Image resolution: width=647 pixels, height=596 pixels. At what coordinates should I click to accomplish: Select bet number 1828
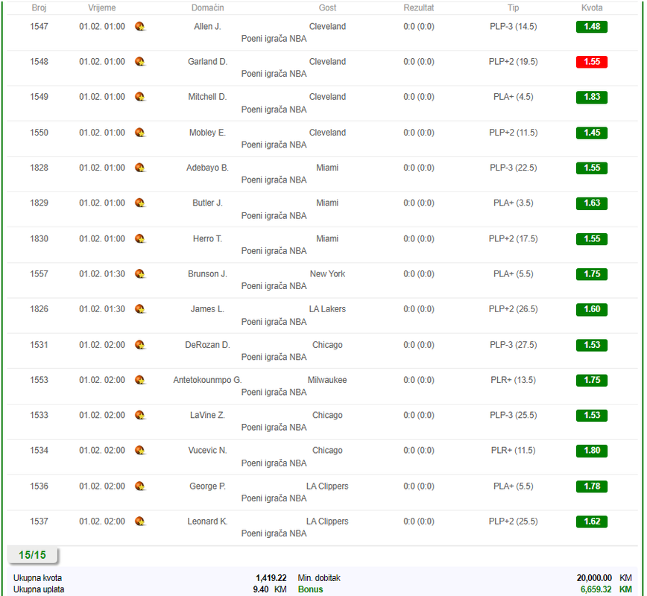pos(40,168)
